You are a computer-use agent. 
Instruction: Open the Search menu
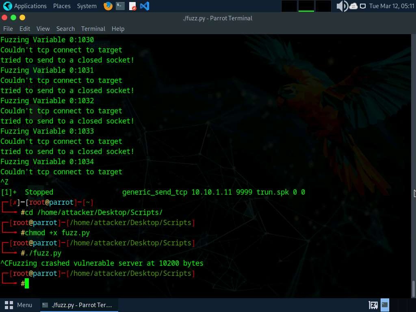point(65,29)
